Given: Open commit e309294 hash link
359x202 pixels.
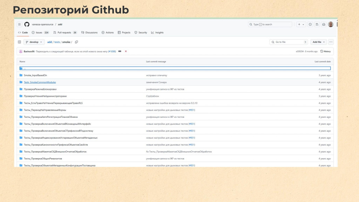Looking at the screenshot, I should coord(300,52).
